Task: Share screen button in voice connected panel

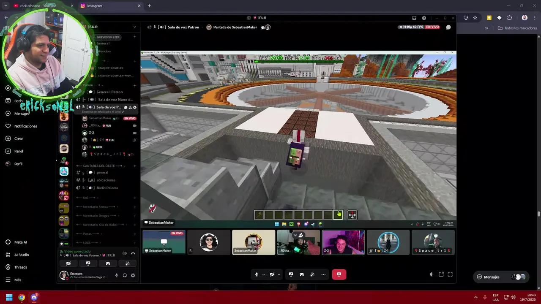Action: (88, 263)
